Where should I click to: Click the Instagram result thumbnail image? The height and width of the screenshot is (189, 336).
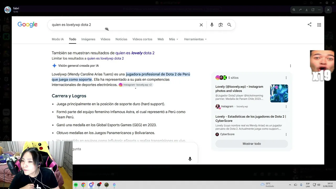coord(279,93)
